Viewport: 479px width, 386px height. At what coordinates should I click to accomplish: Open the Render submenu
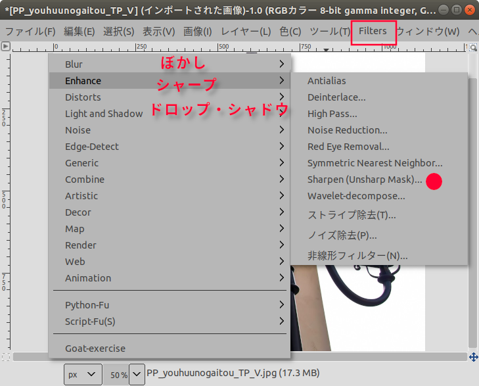[x=170, y=245]
